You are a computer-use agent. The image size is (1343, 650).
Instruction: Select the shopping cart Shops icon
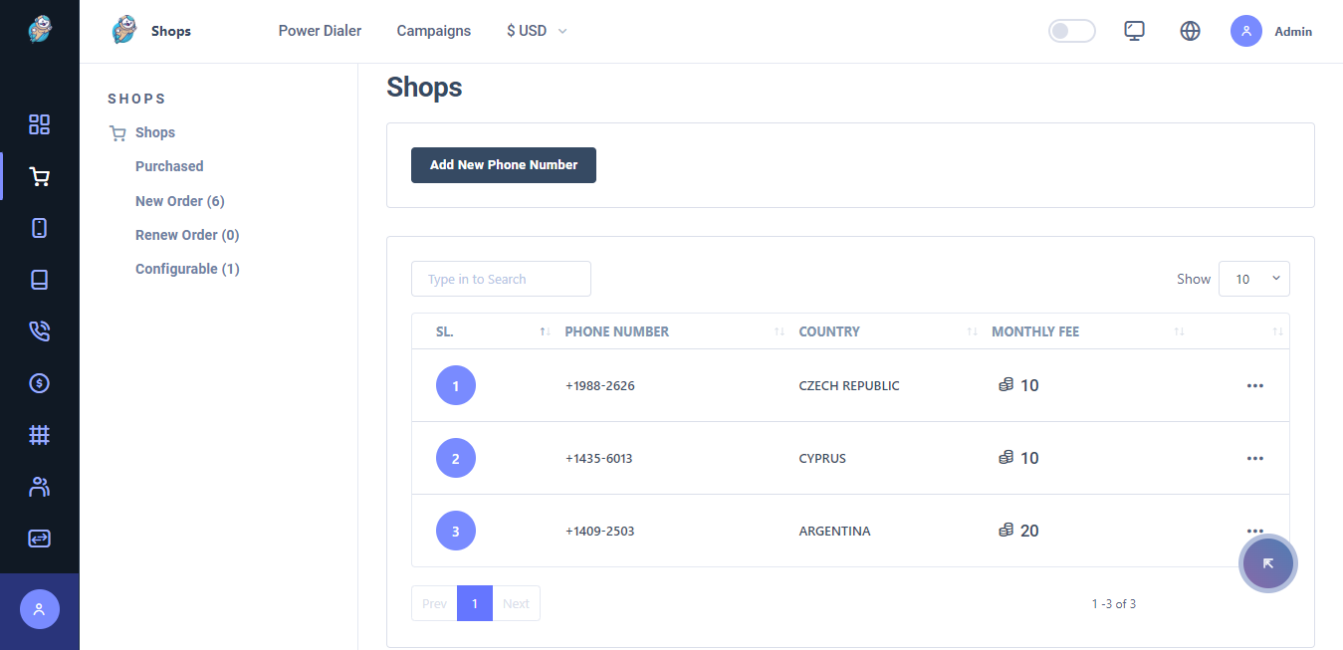pos(39,176)
